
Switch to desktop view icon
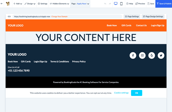116,4
